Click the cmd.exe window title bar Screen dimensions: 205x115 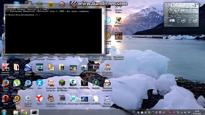[55, 6]
